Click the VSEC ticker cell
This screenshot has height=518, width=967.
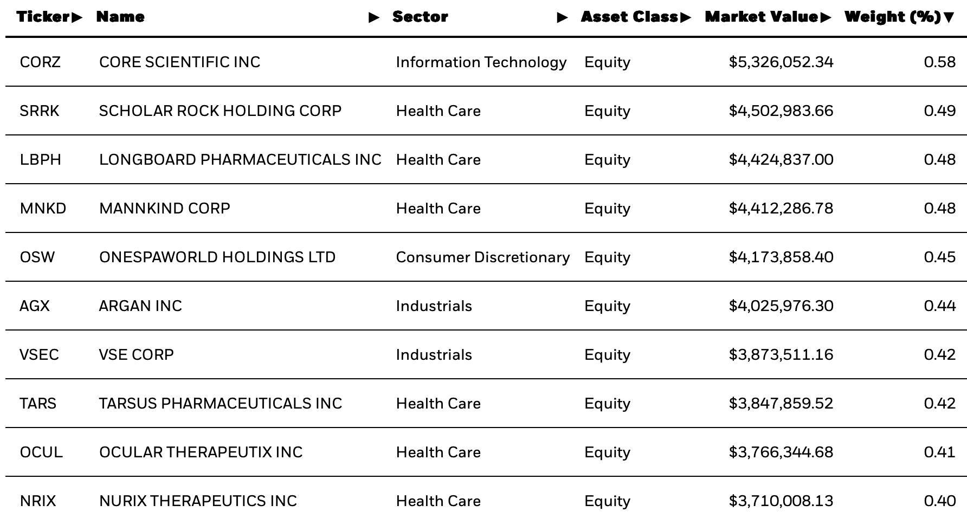point(39,354)
